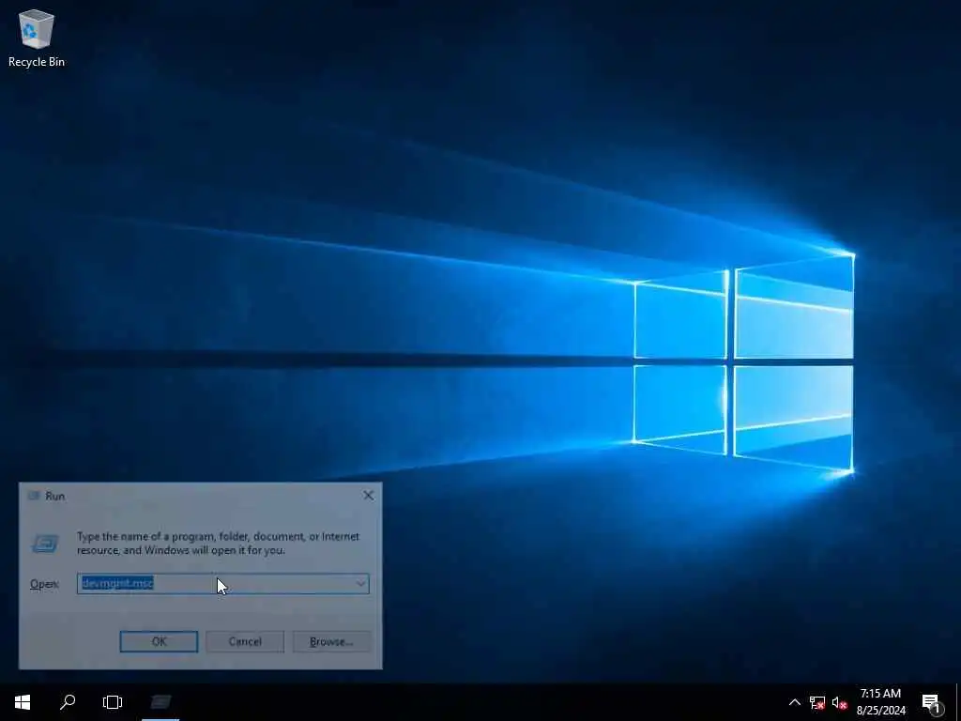Image resolution: width=961 pixels, height=721 pixels.
Task: Show hidden tray icons chevron
Action: tap(794, 702)
